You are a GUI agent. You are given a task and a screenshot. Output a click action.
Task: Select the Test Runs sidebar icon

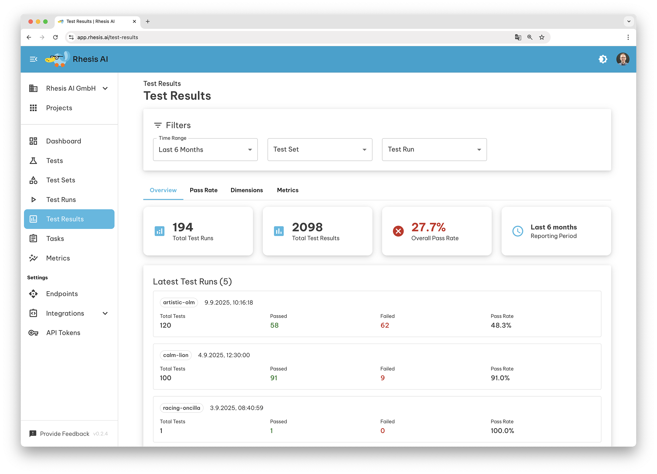pyautogui.click(x=33, y=199)
